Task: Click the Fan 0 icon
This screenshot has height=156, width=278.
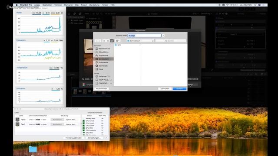Action: coord(17,120)
